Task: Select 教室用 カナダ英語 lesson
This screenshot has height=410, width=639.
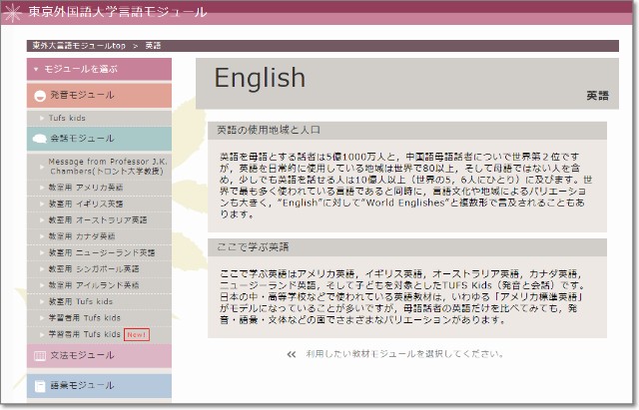Action: pyautogui.click(x=83, y=236)
